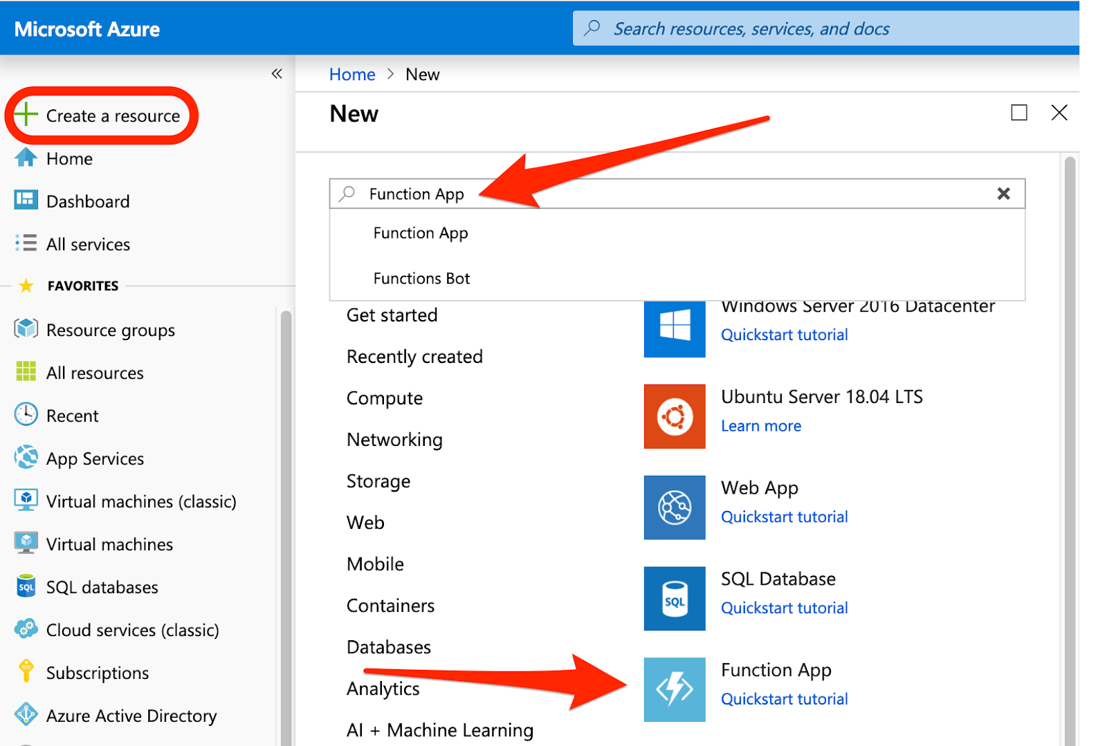Click inside the Function App marketplace search field

677,194
